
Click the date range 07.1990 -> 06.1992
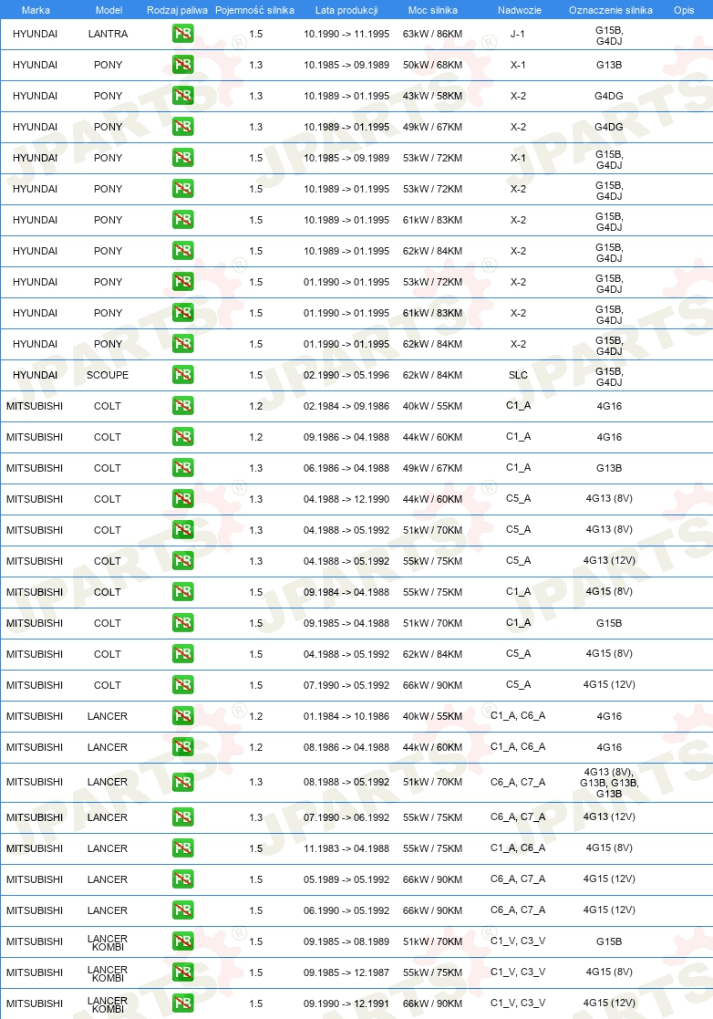(346, 817)
